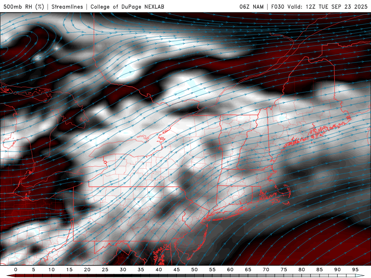Click the '0' value on the colorbar scale

[16, 270]
